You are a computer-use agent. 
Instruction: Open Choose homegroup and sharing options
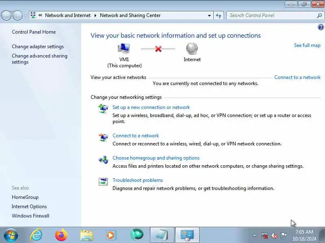pyautogui.click(x=156, y=158)
